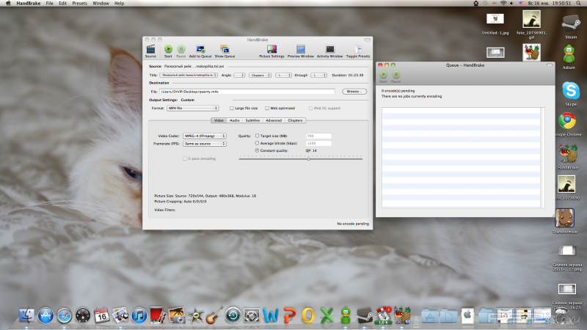Open Presets menu in menu bar

coord(81,4)
